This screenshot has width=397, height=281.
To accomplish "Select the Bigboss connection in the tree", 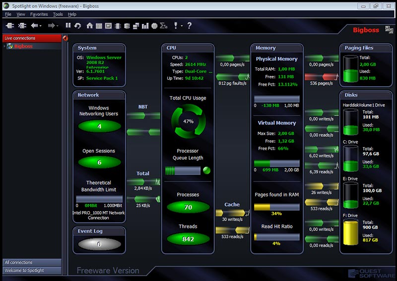I will [x=23, y=46].
